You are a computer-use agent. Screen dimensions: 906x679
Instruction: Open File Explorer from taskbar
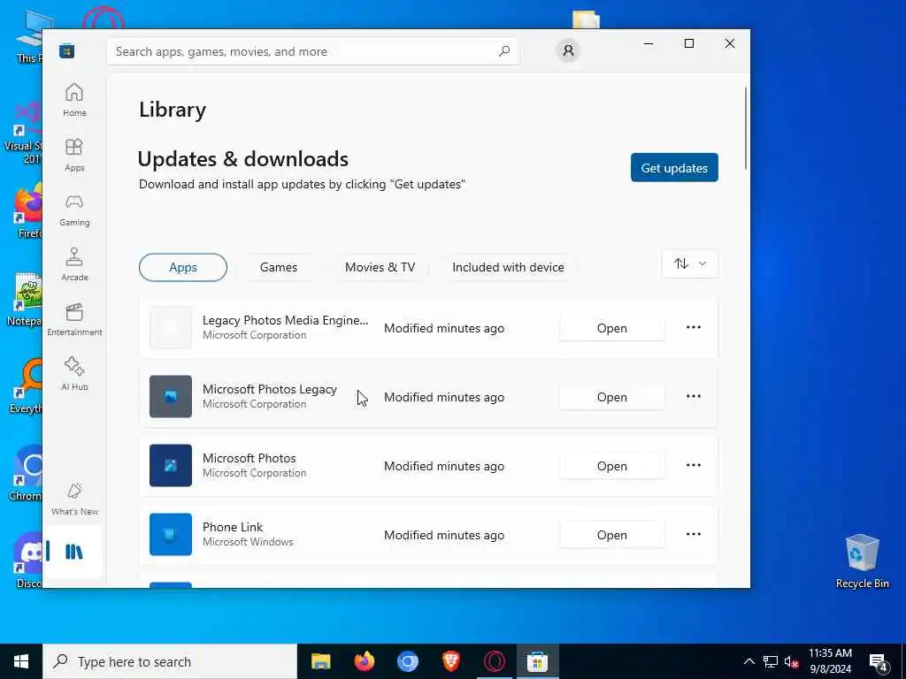[320, 661]
